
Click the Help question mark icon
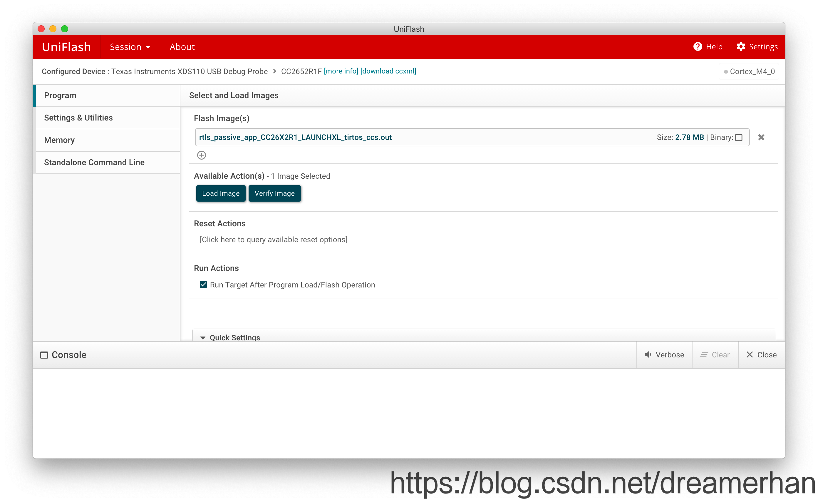pyautogui.click(x=698, y=47)
